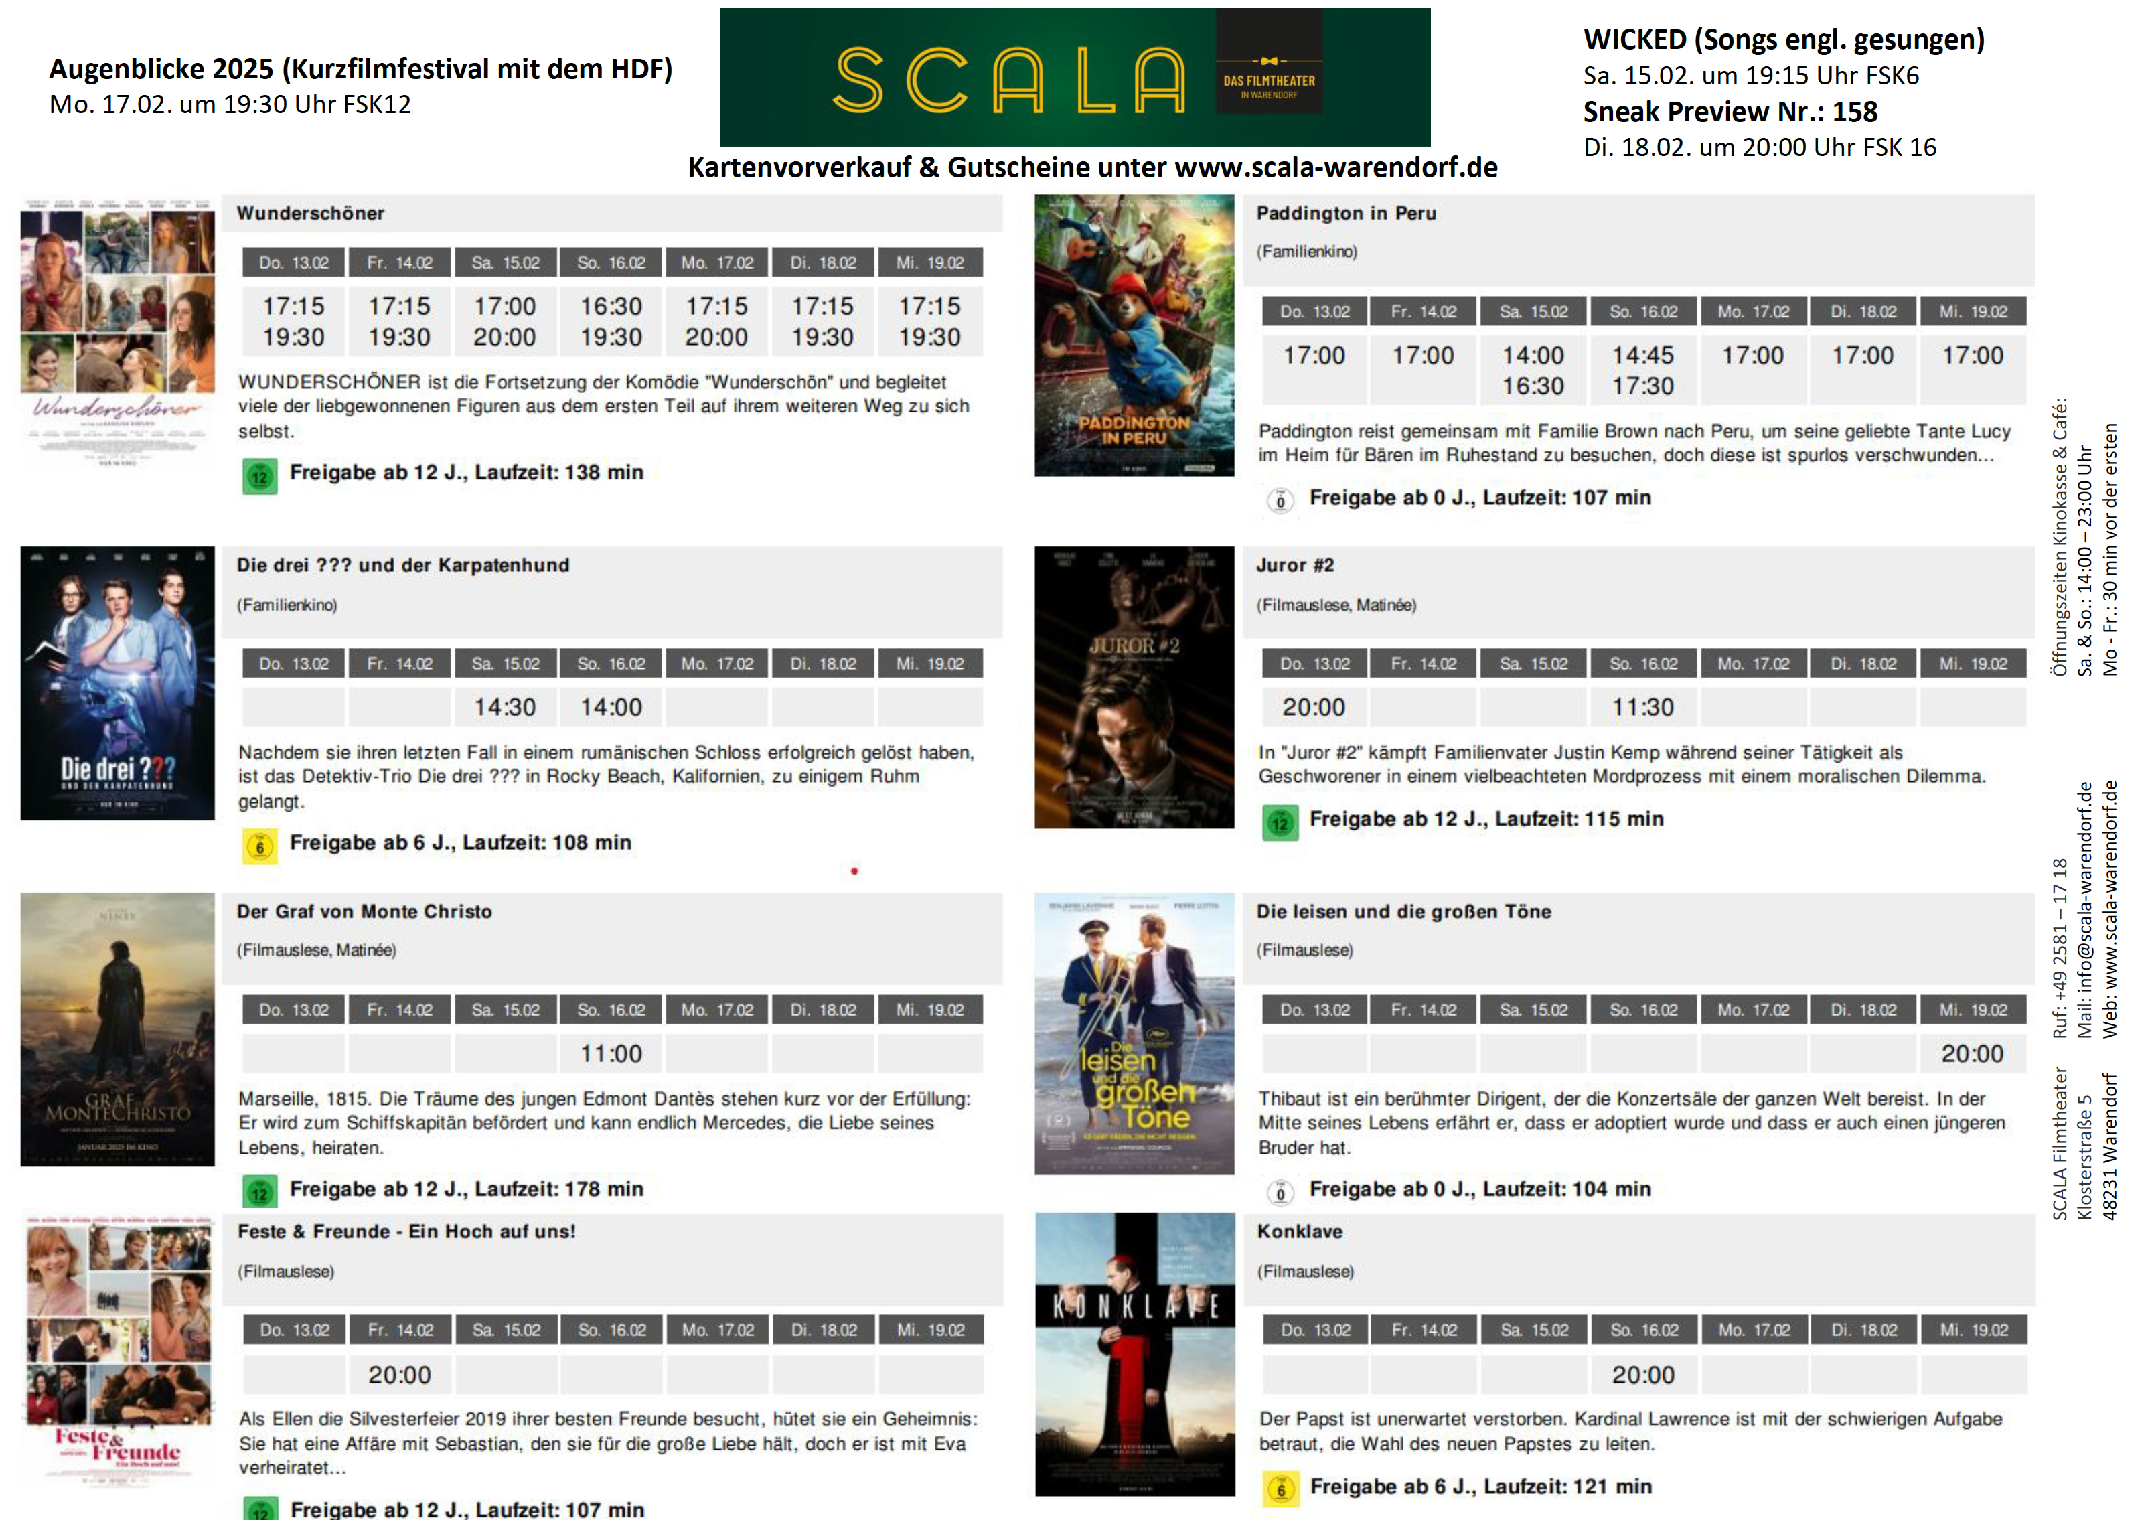Select Die drei ??? 14:30 showing

506,708
